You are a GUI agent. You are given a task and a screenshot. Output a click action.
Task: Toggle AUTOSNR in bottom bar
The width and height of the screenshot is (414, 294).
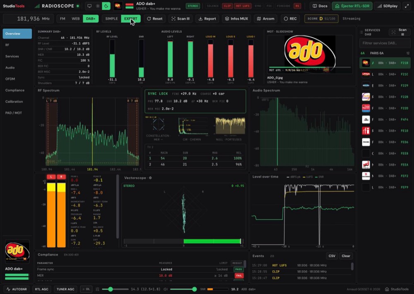pyautogui.click(x=17, y=289)
